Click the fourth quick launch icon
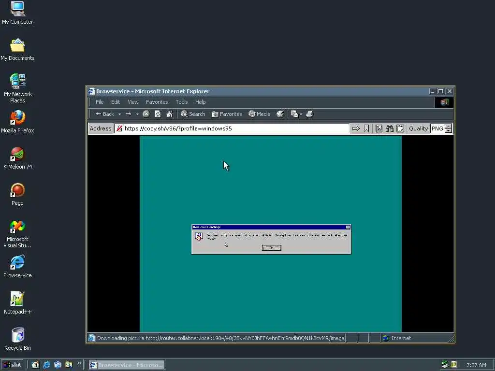 point(69,365)
